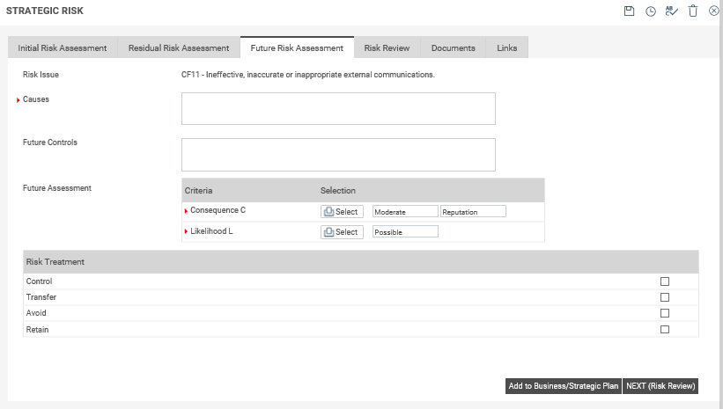
Task: Click Select for Likelihood L
Action: click(342, 231)
